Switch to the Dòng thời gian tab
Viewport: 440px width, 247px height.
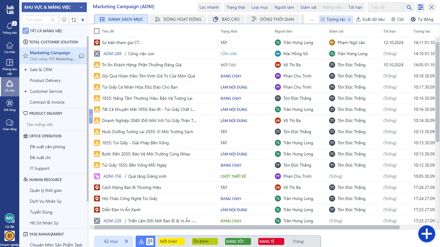[273, 19]
